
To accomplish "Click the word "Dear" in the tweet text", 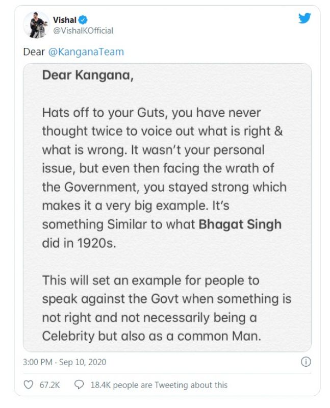I will (34, 52).
